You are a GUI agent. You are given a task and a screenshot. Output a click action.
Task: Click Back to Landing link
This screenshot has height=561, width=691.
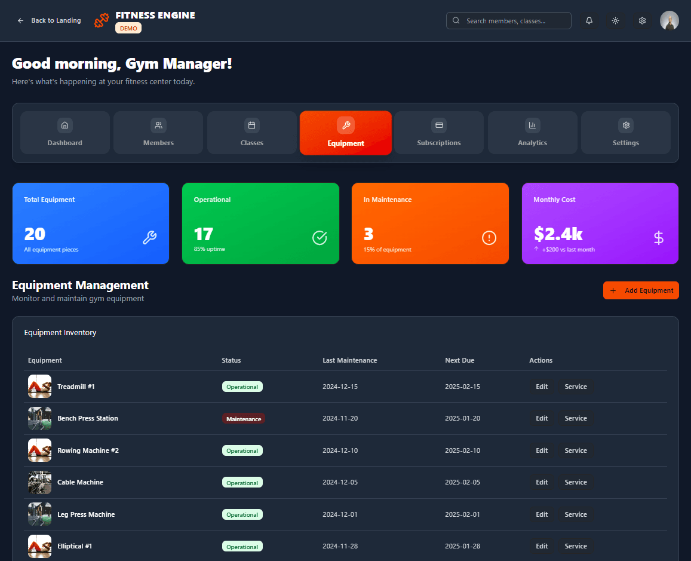[x=49, y=21]
